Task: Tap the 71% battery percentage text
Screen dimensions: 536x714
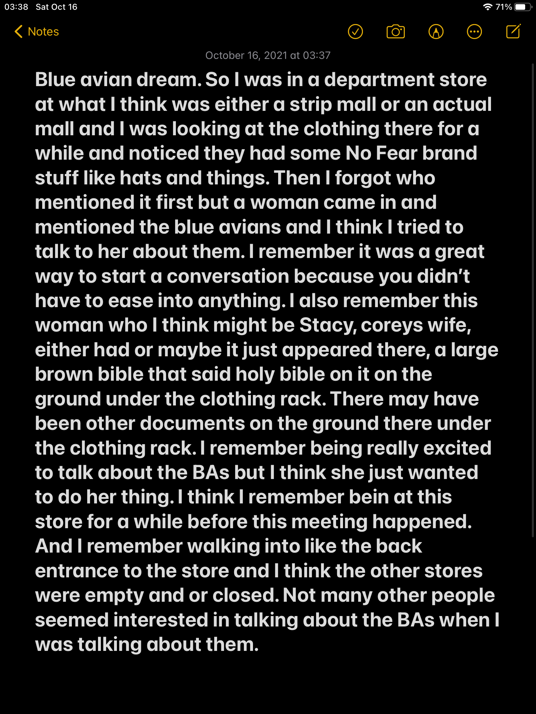Action: click(504, 7)
